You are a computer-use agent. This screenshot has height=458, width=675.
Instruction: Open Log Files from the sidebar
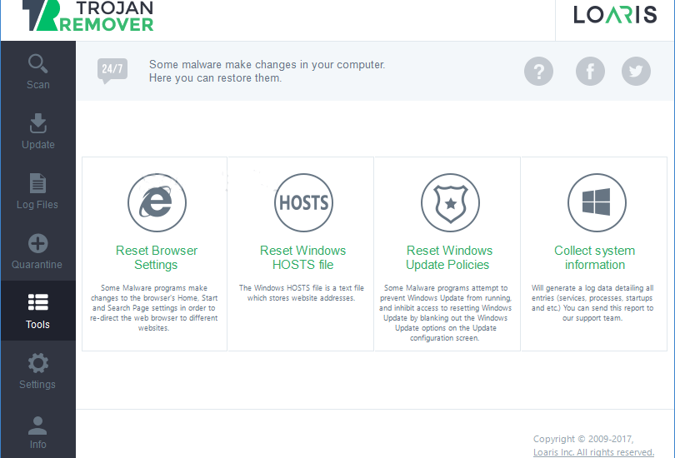[37, 191]
